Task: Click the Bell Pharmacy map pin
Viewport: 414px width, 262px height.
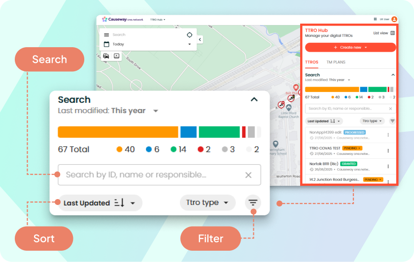Action: [x=296, y=87]
